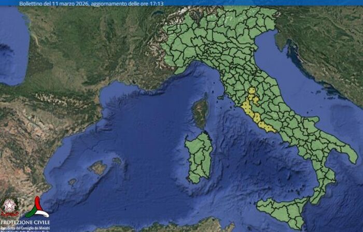Click Presidenza del Consiglio dei Ministri text
Image resolution: width=363 pixels, height=232 pixels.
coord(25,228)
